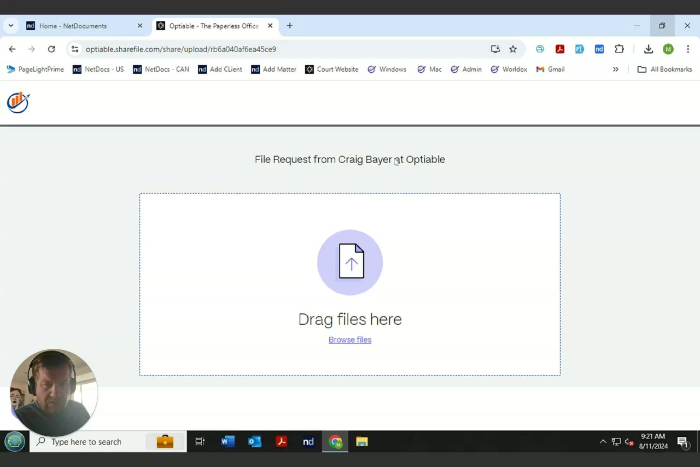Image resolution: width=700 pixels, height=467 pixels.
Task: Open the notification center icon
Action: pyautogui.click(x=683, y=442)
